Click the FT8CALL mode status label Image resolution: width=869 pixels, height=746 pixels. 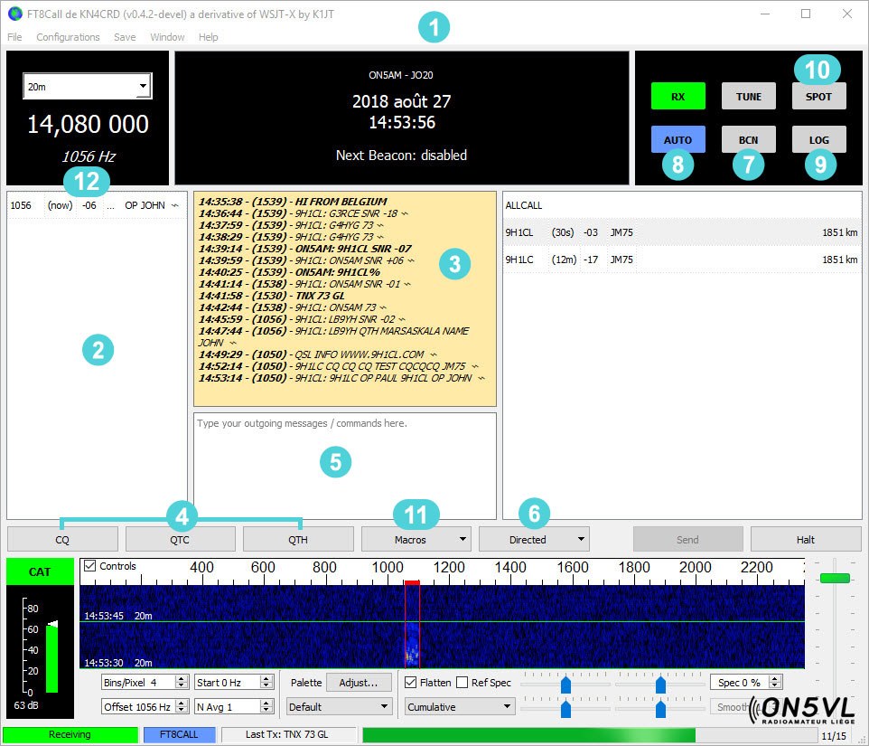pos(179,734)
